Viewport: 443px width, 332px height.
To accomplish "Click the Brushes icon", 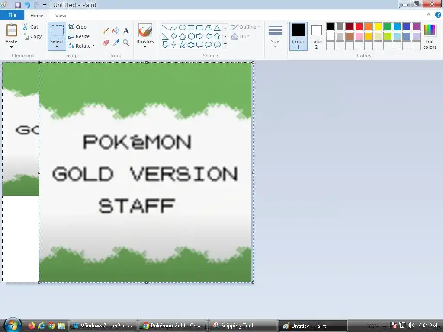I will (145, 30).
